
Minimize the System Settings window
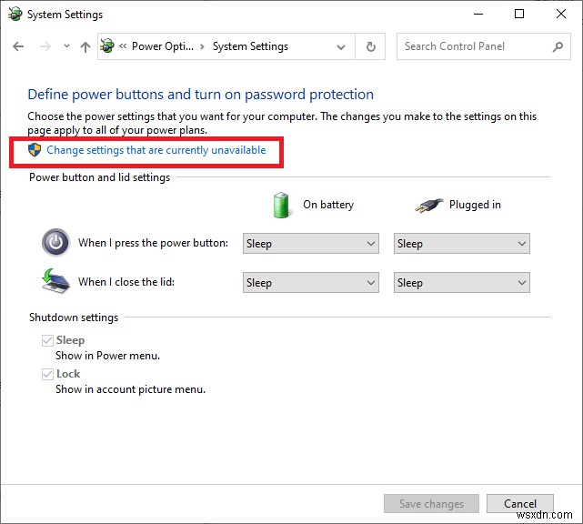point(478,15)
